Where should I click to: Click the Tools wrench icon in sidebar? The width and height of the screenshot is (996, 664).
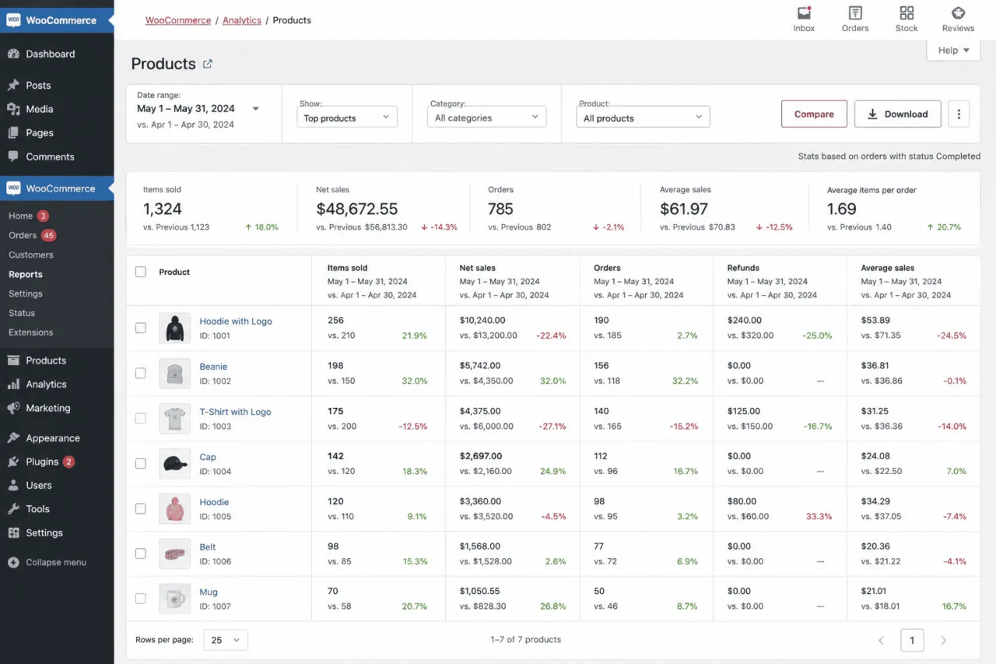[x=13, y=509]
